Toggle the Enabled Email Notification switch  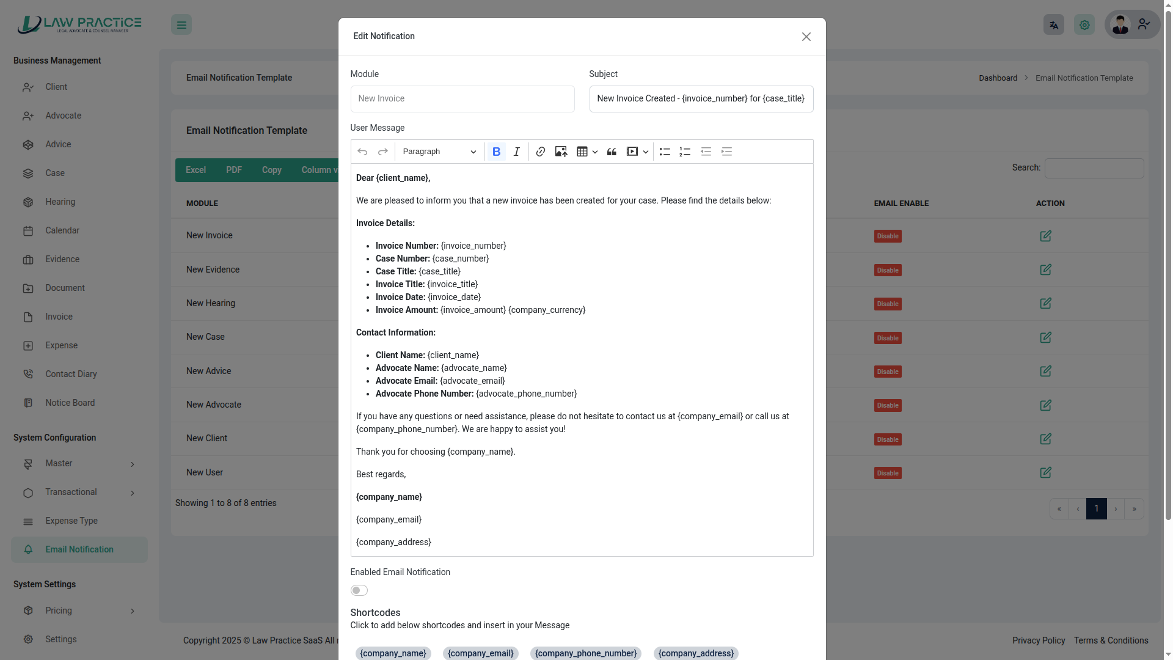point(359,590)
